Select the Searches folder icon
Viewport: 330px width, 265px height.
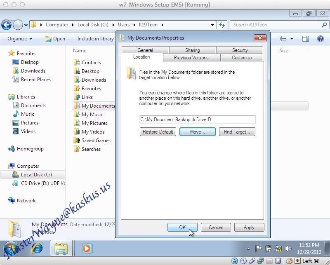[76, 149]
